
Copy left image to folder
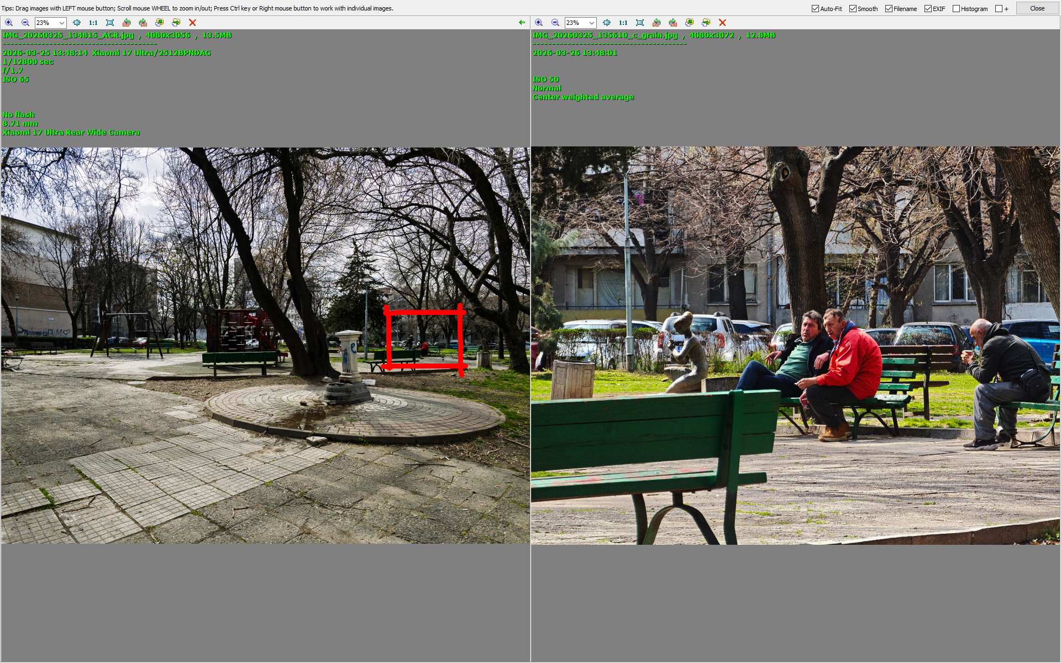(159, 23)
